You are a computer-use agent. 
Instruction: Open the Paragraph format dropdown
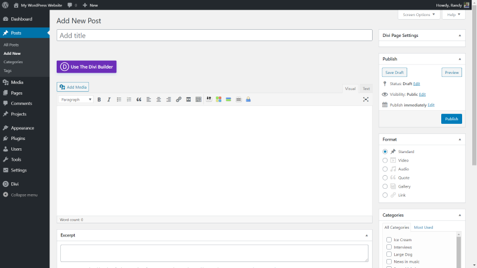pos(76,99)
